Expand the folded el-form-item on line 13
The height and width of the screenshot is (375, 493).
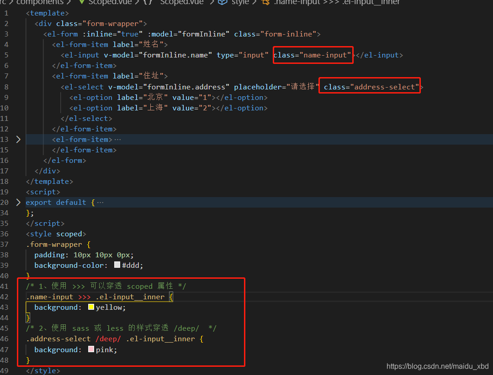pos(18,139)
